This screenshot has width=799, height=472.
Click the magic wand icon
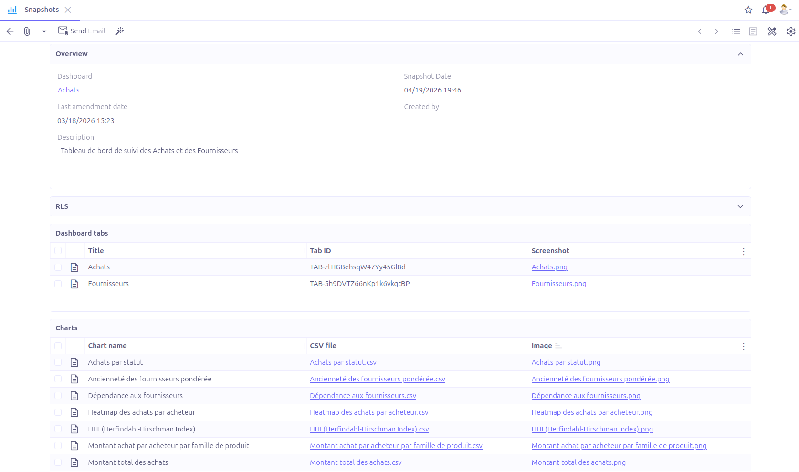click(119, 31)
